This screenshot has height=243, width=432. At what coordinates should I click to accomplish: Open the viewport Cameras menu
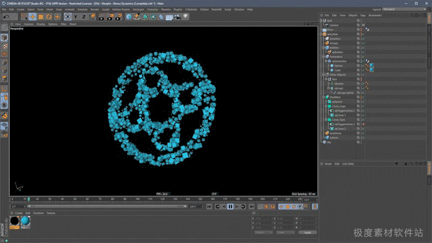tap(28, 24)
